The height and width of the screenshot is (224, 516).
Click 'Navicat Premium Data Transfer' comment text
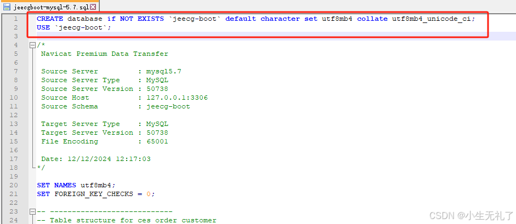point(104,54)
